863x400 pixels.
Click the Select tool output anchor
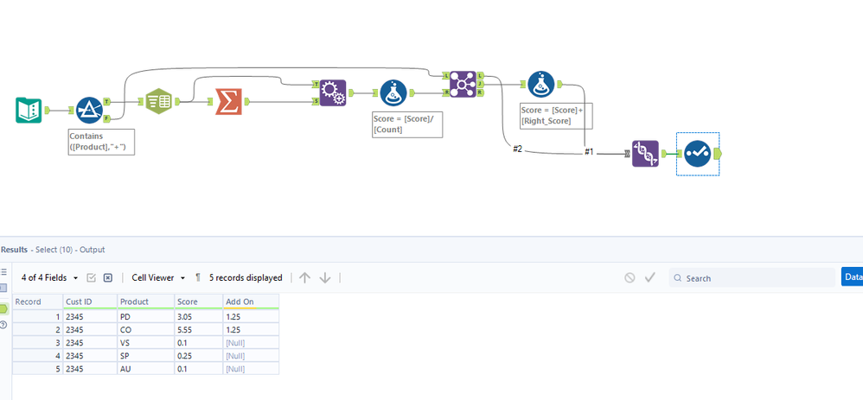(718, 154)
